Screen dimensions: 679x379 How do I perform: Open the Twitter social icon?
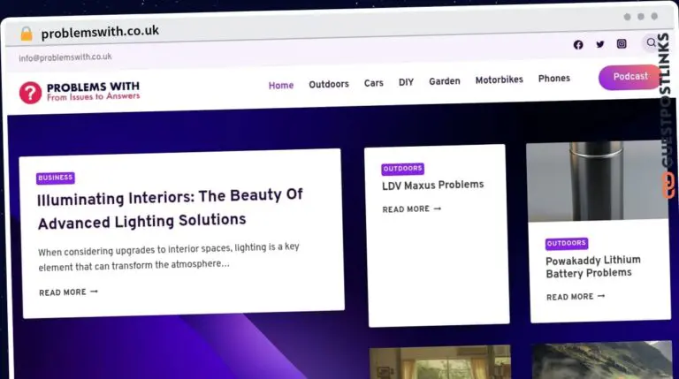click(600, 44)
